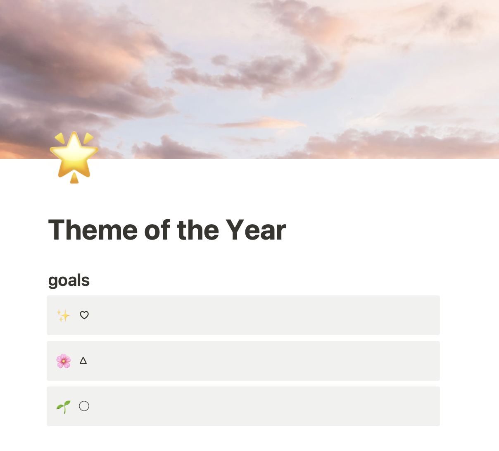Image resolution: width=499 pixels, height=451 pixels.
Task: Click the first gray callout block
Action: (243, 315)
